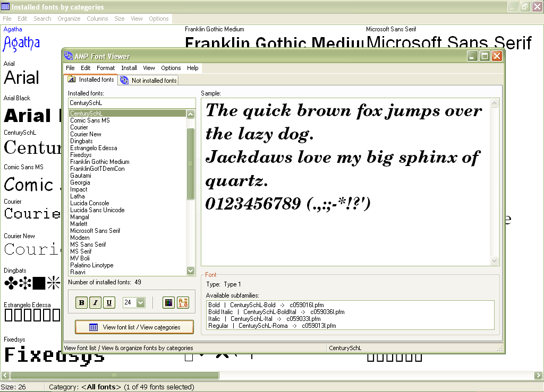Choose Lucida Console from the font list
The image size is (544, 392).
point(89,203)
